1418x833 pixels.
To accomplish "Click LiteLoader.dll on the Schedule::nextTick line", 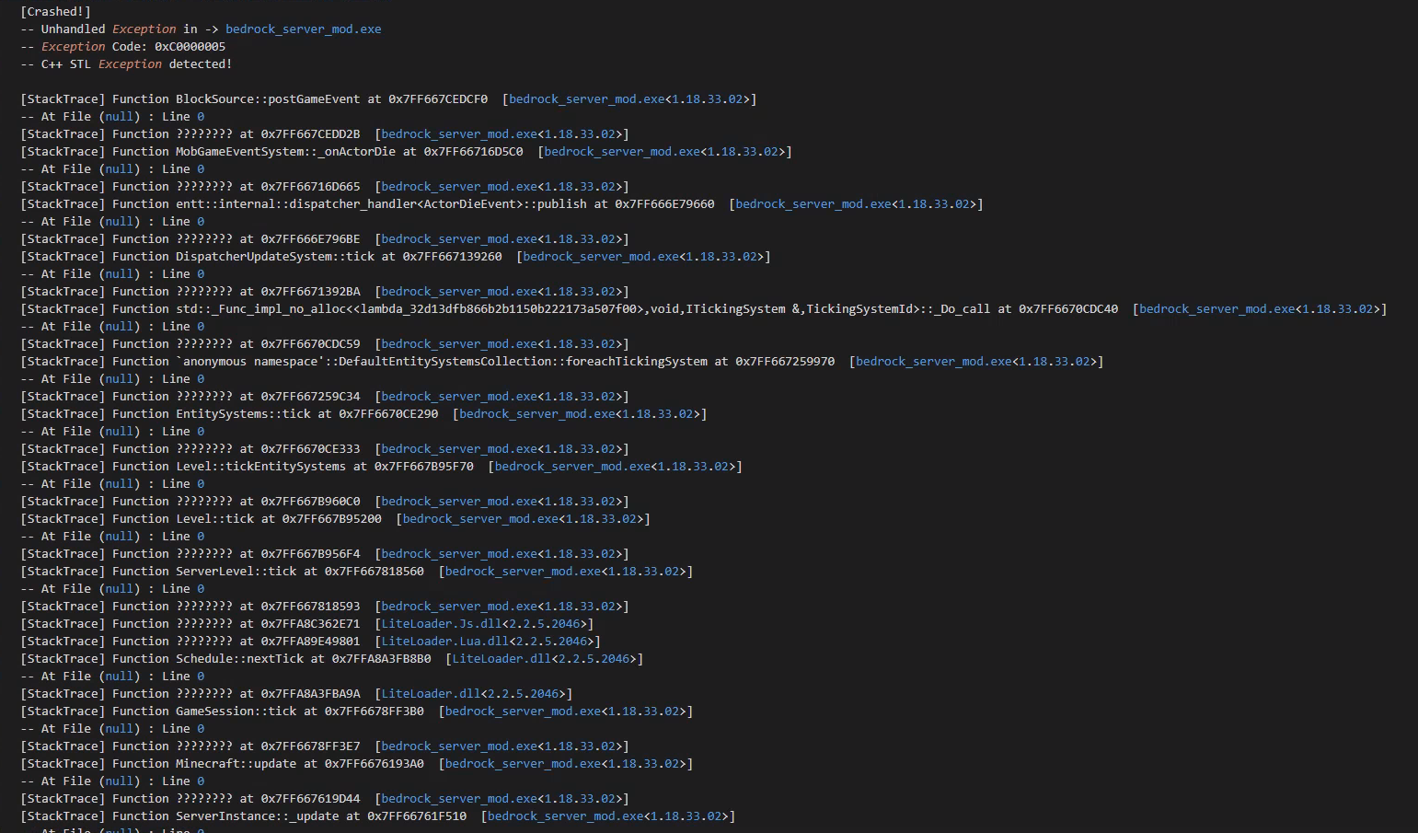I will coord(501,659).
